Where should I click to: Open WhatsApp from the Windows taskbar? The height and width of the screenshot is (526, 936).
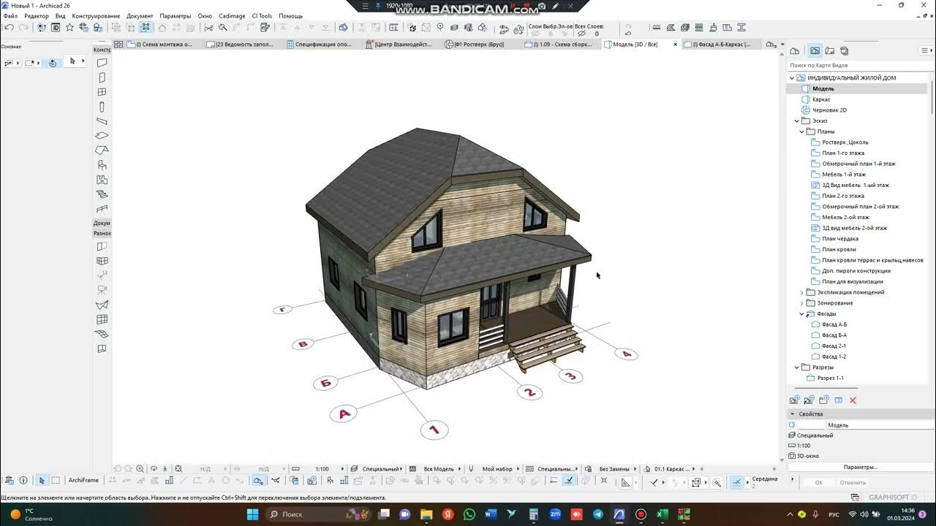469,514
